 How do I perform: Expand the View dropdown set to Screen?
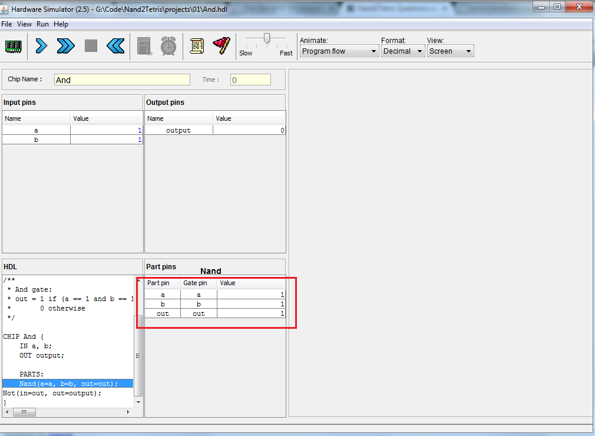[x=450, y=51]
